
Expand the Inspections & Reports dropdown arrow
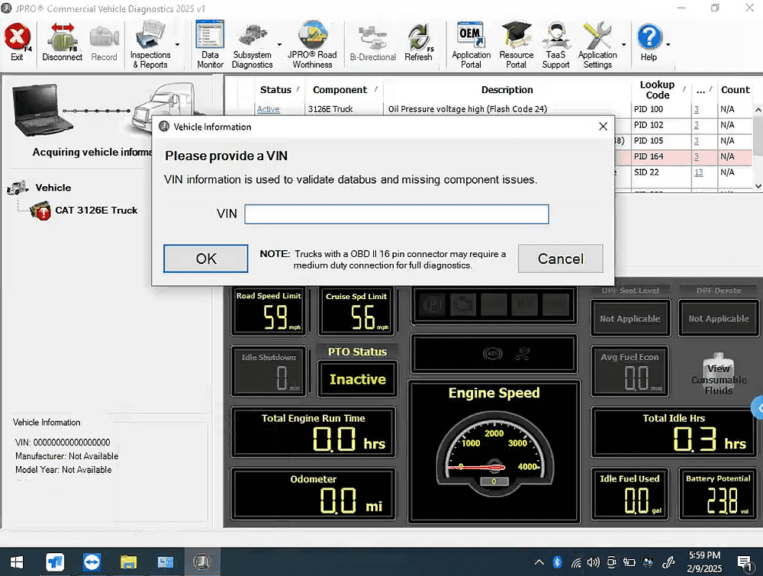tap(178, 45)
